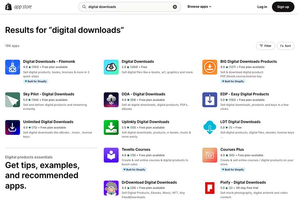Screen dimensions: 298x202
Task: Click the Pixify 30-day free trial text
Action: coord(247,188)
